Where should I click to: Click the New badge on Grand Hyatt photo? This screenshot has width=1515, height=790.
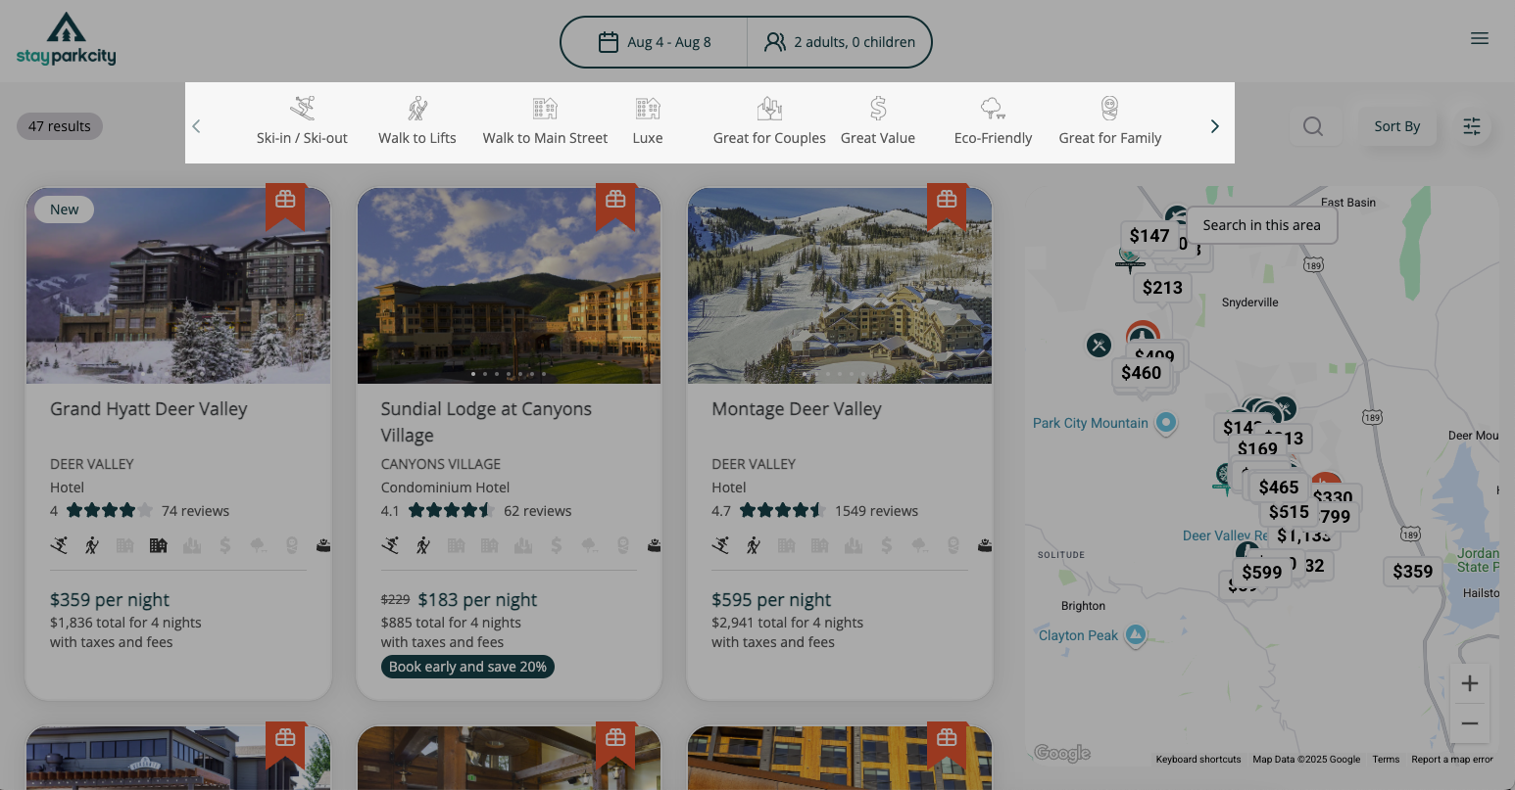tap(65, 209)
